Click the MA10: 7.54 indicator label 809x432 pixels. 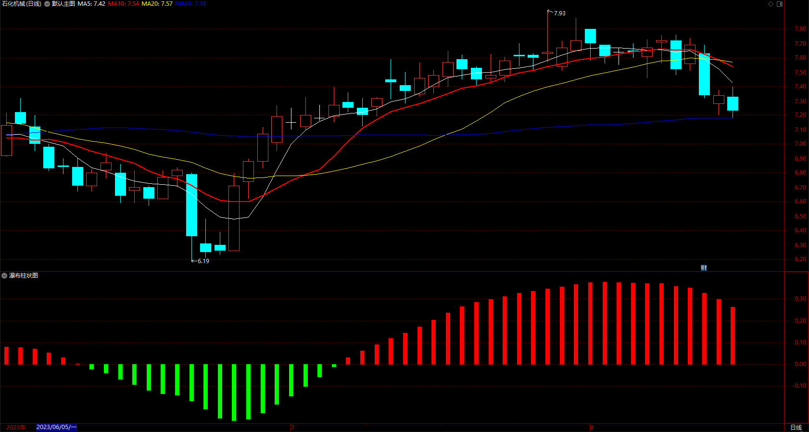124,4
